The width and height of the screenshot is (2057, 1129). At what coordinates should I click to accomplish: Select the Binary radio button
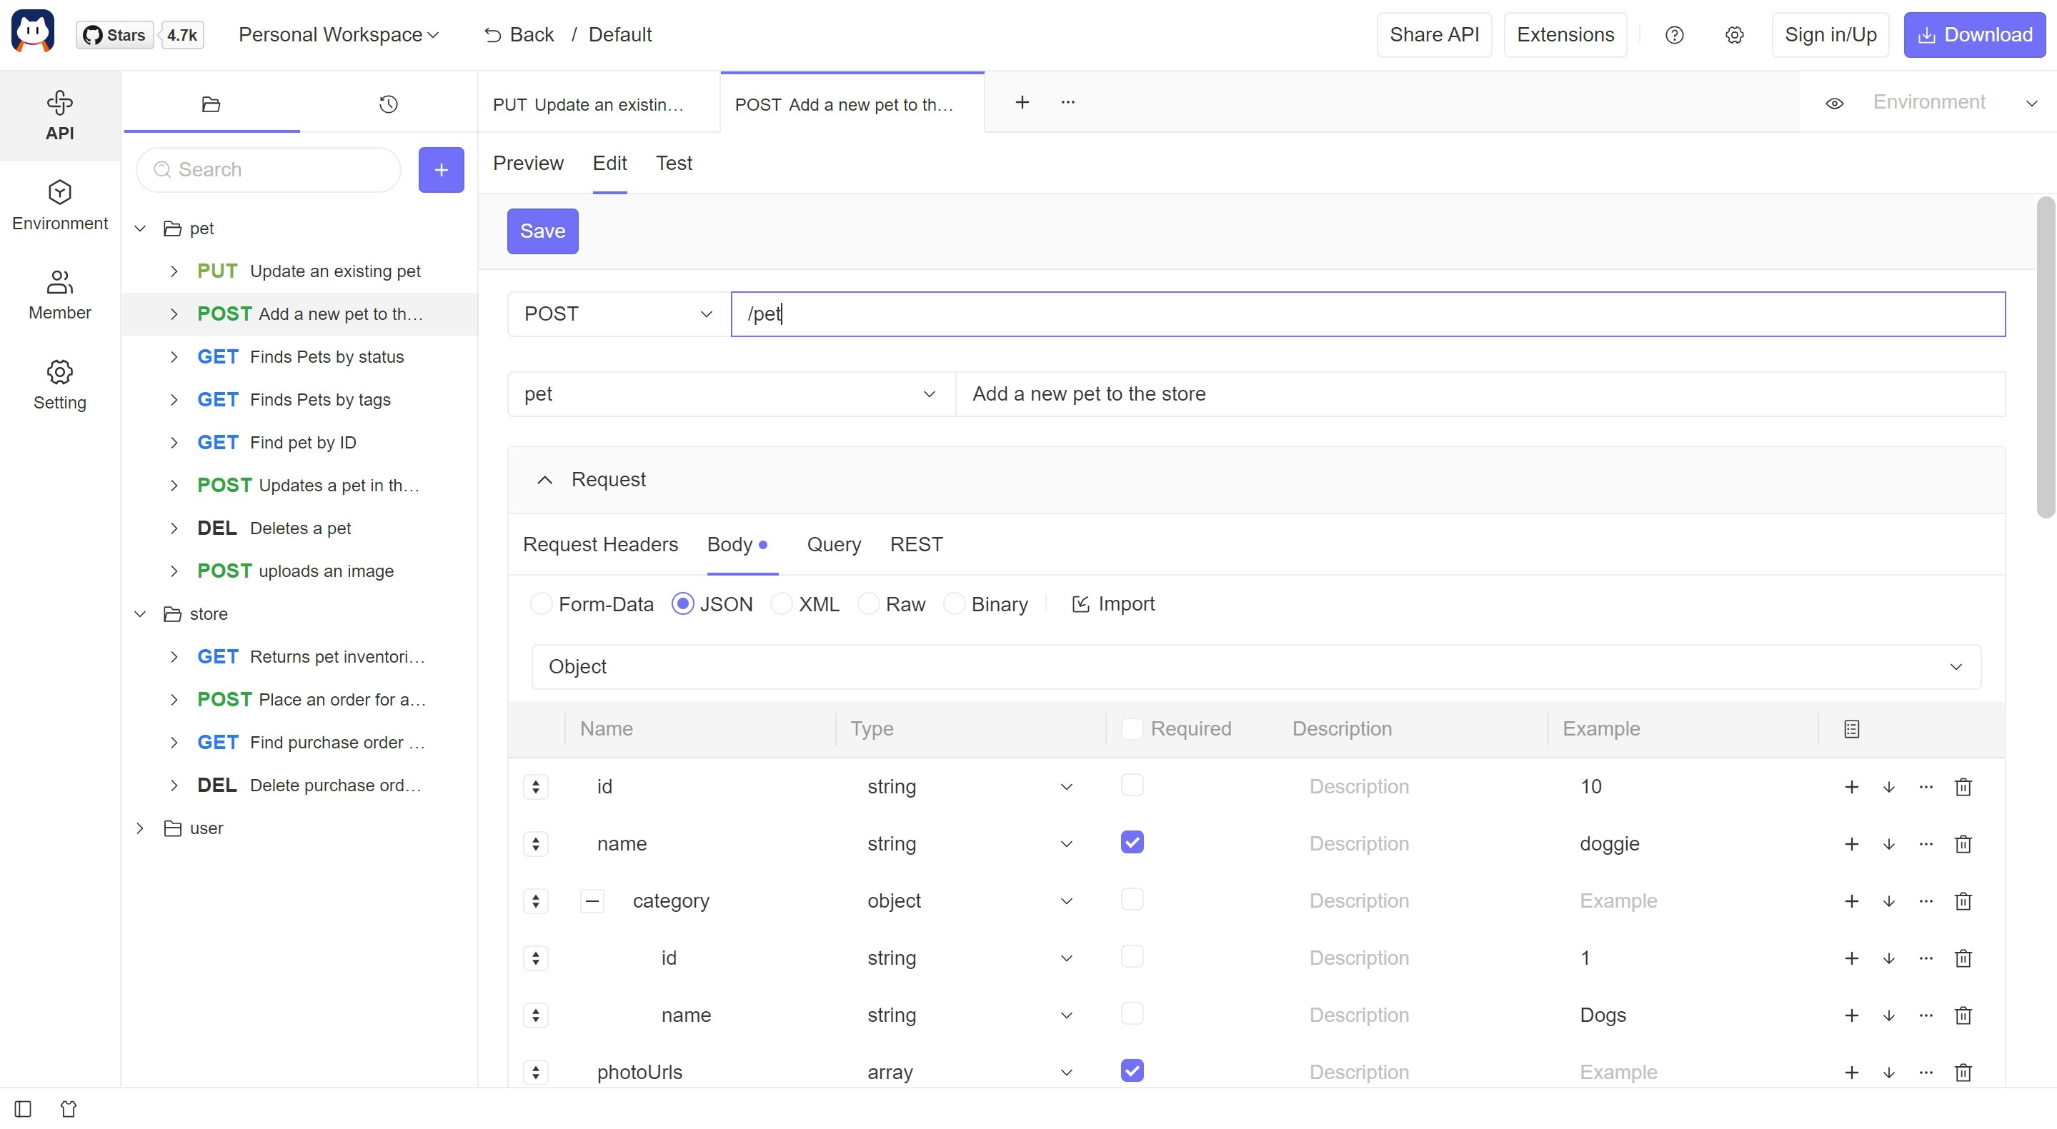point(953,604)
